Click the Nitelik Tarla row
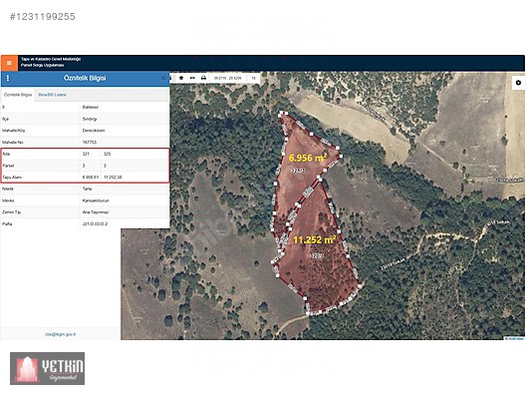The height and width of the screenshot is (395, 526). (x=85, y=189)
